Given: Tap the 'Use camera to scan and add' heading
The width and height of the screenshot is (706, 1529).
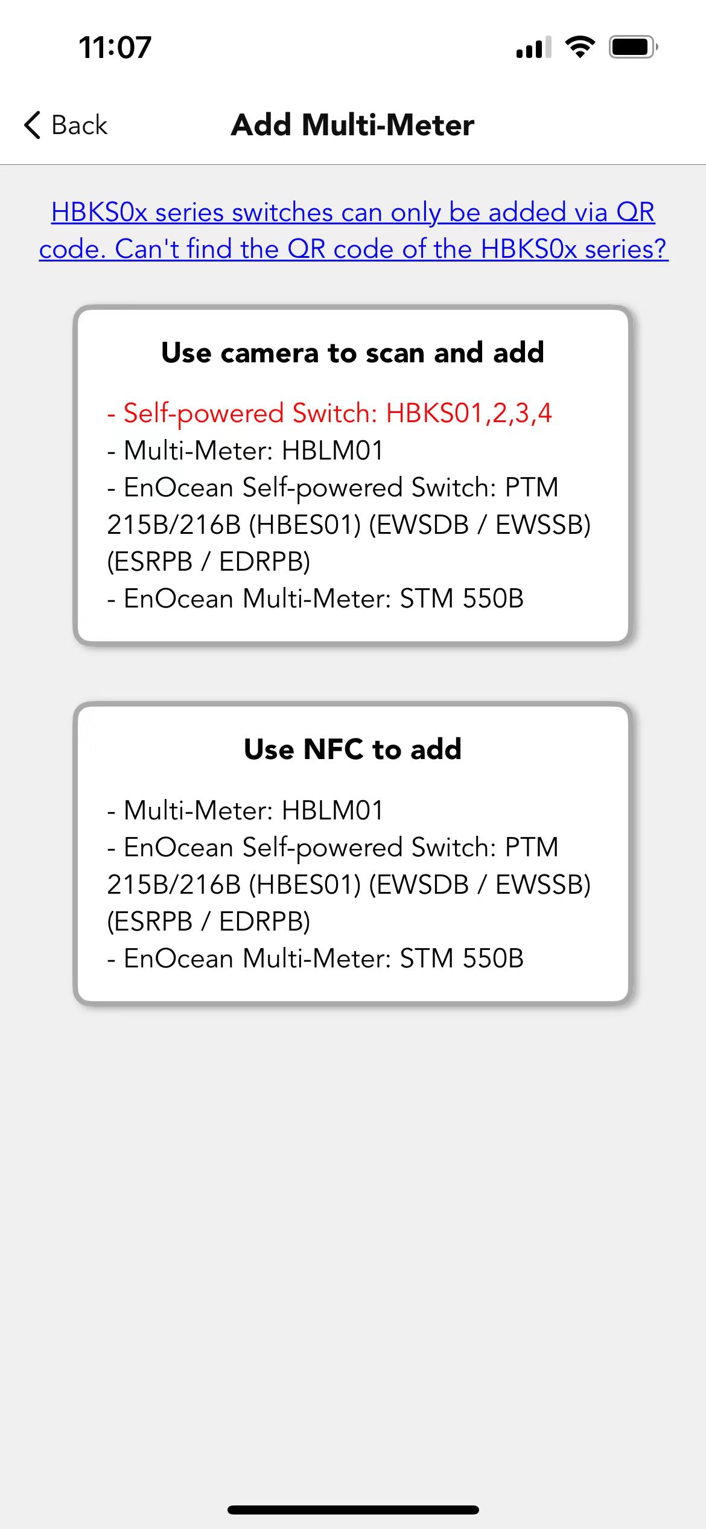Looking at the screenshot, I should [x=353, y=353].
